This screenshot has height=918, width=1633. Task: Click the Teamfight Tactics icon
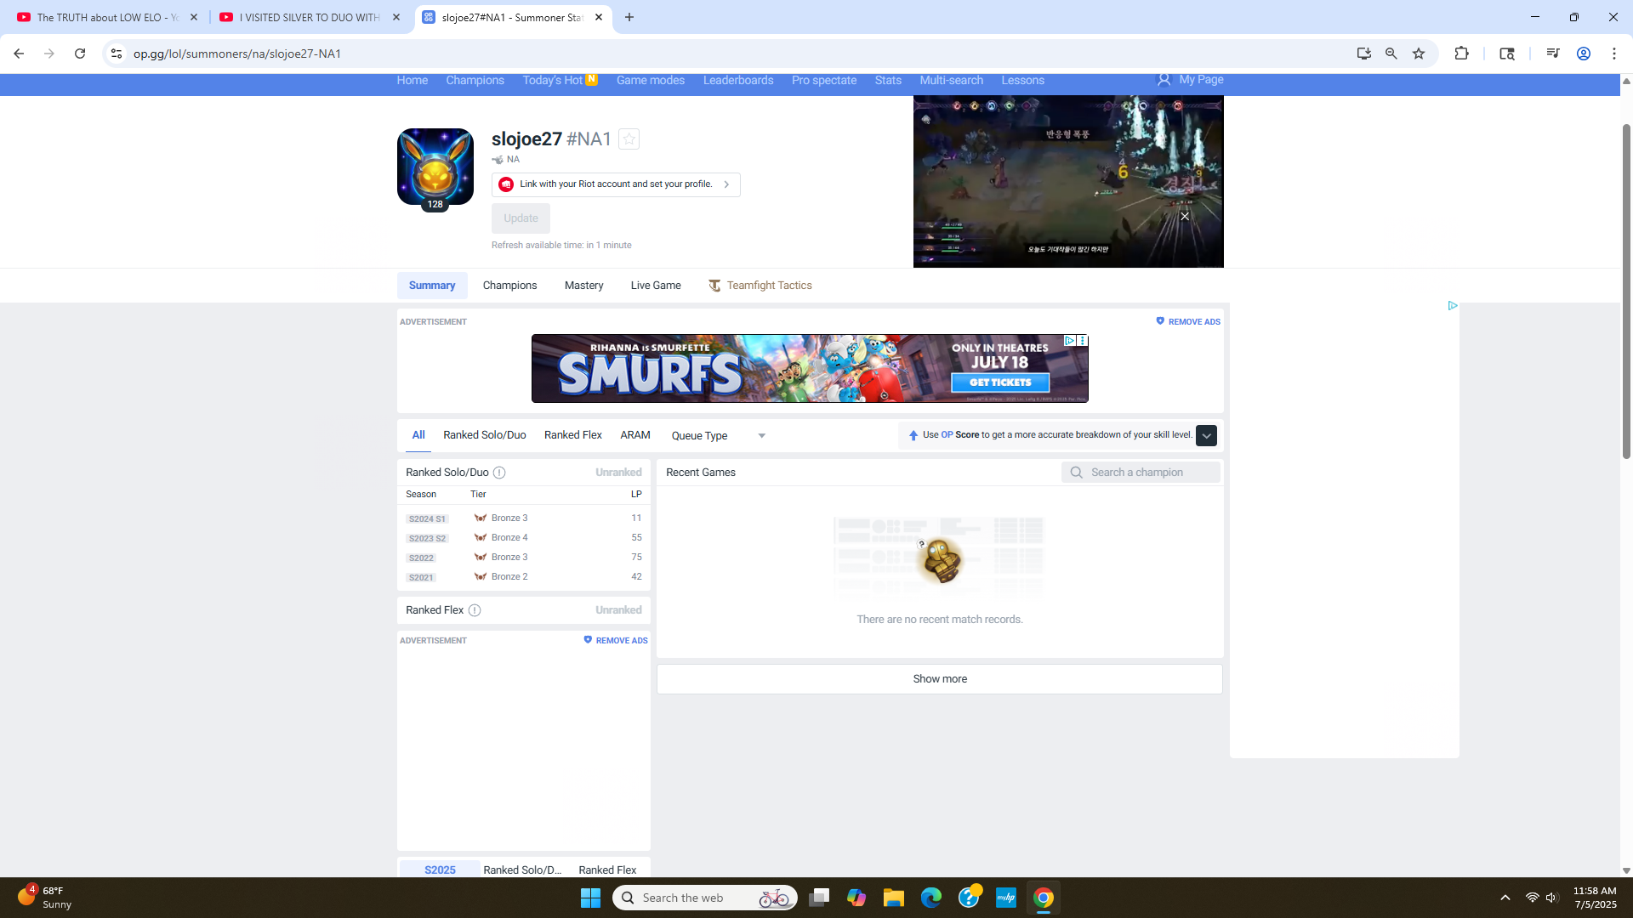pyautogui.click(x=714, y=286)
